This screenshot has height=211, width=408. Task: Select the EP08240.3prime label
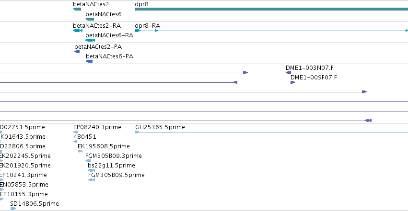97,127
